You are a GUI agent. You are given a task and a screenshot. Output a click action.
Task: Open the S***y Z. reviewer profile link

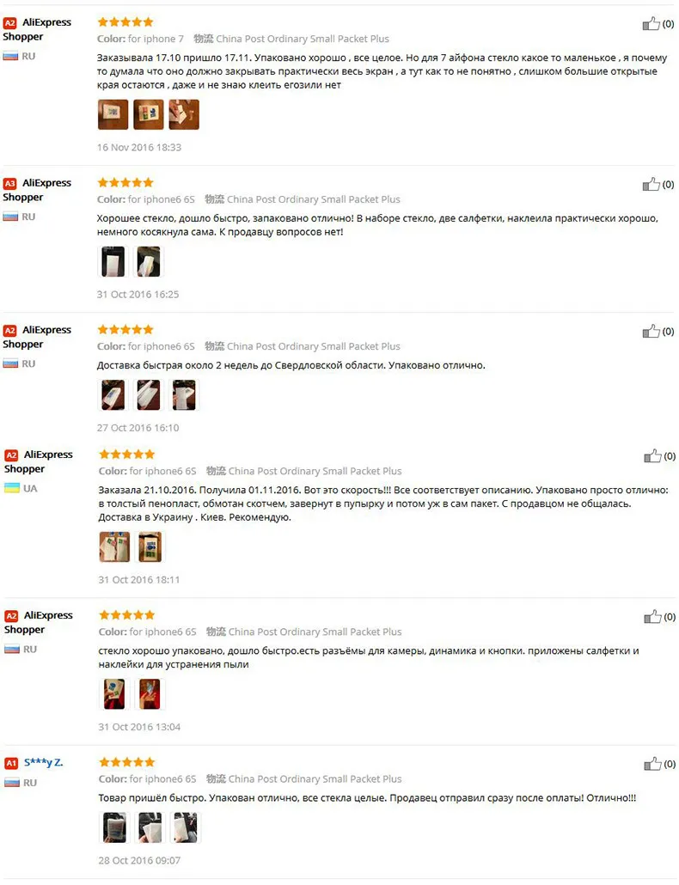[x=44, y=762]
